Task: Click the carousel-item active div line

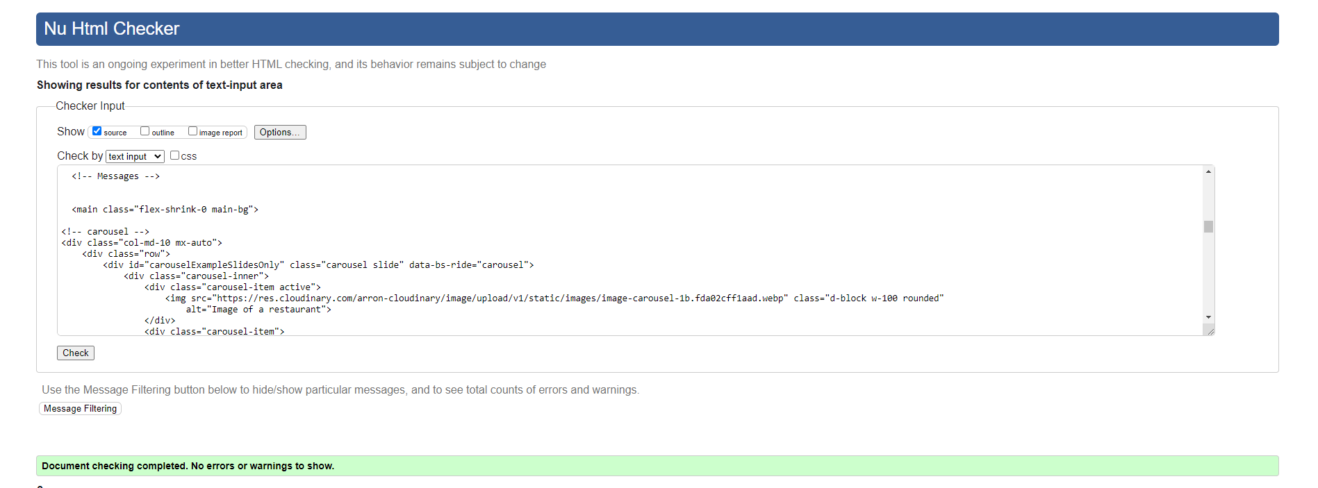Action: coord(233,287)
